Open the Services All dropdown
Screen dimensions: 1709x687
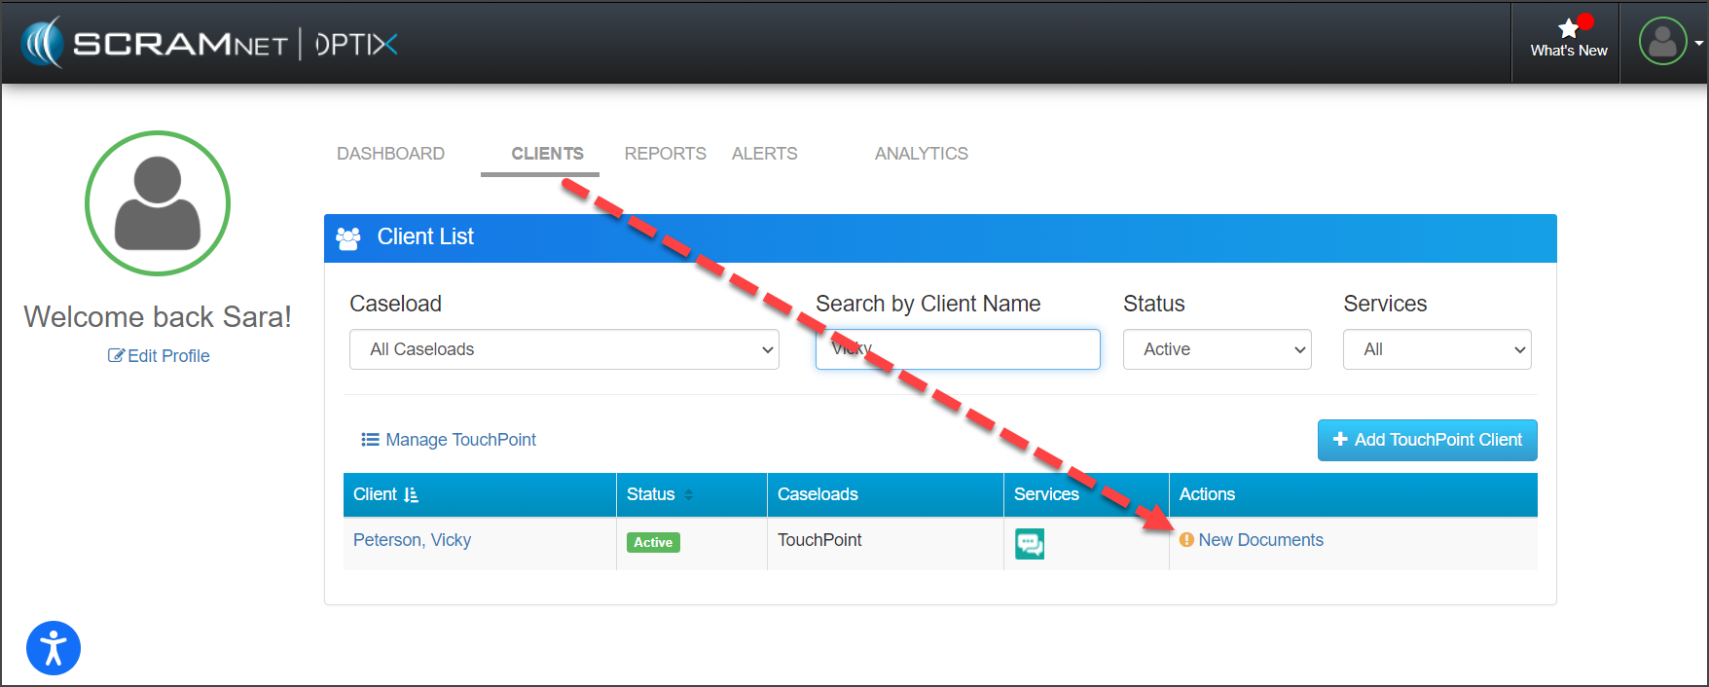[1436, 349]
